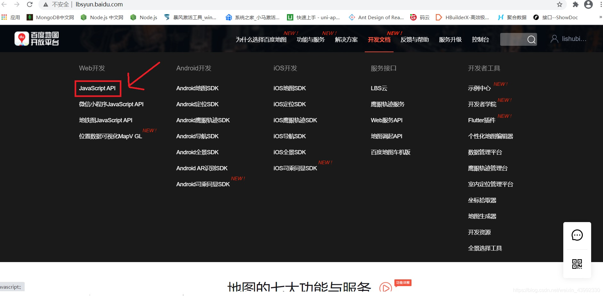Open the 服务升级 menu
This screenshot has height=296, width=603.
[450, 40]
